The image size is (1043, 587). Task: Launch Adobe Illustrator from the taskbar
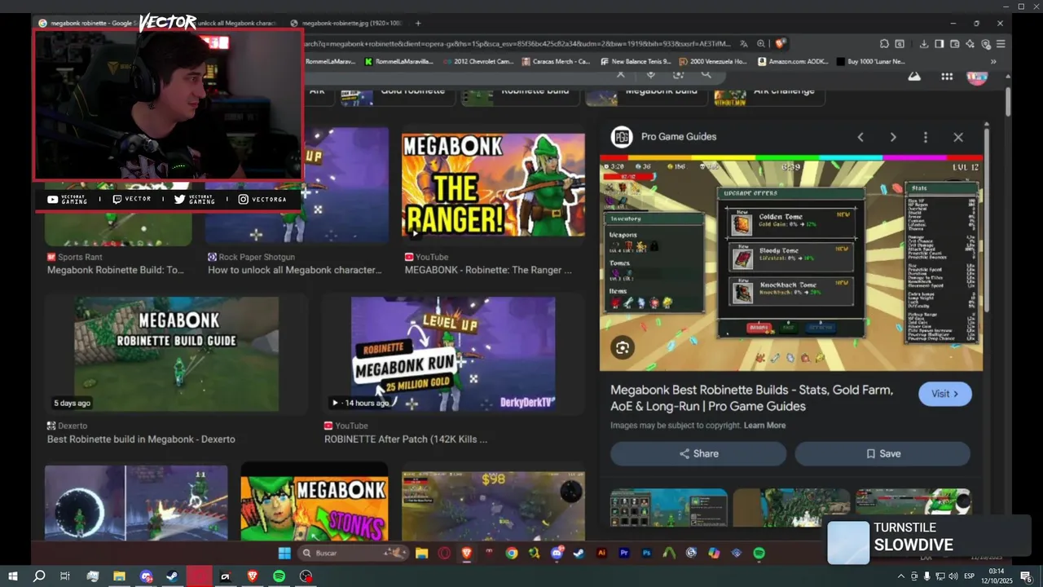601,553
